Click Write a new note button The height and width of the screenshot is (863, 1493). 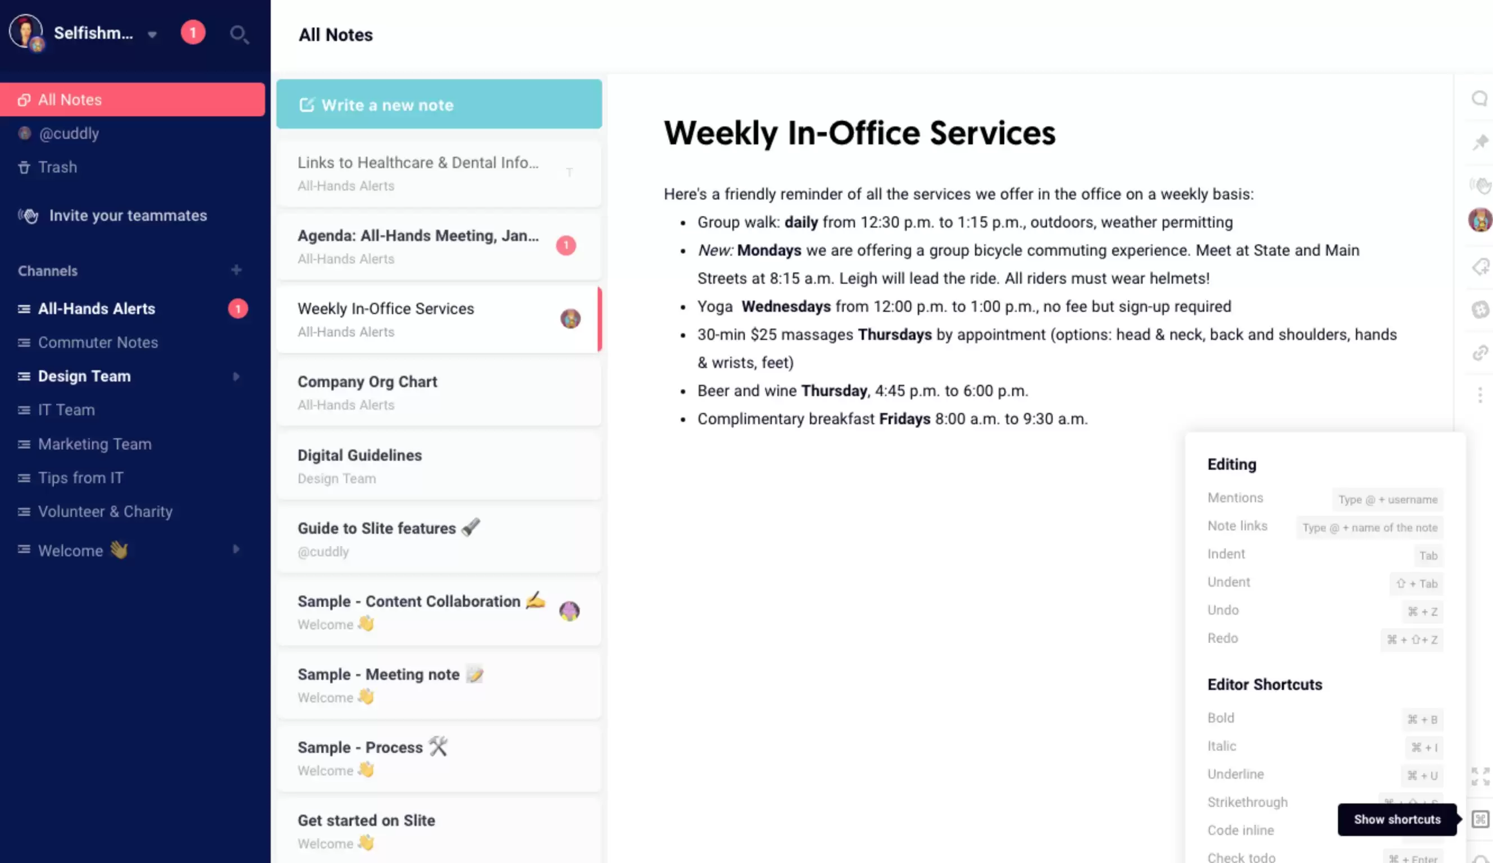tap(439, 105)
